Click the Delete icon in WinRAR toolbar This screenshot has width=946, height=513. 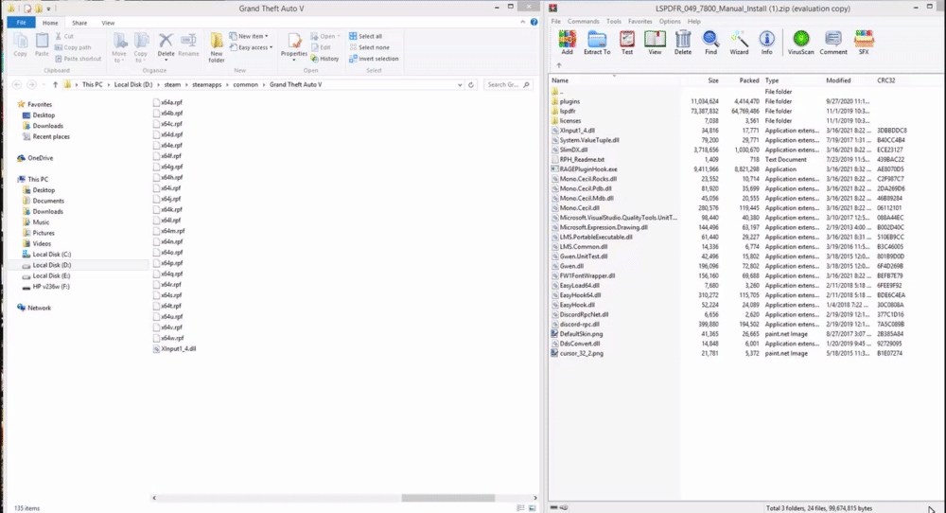(x=683, y=43)
